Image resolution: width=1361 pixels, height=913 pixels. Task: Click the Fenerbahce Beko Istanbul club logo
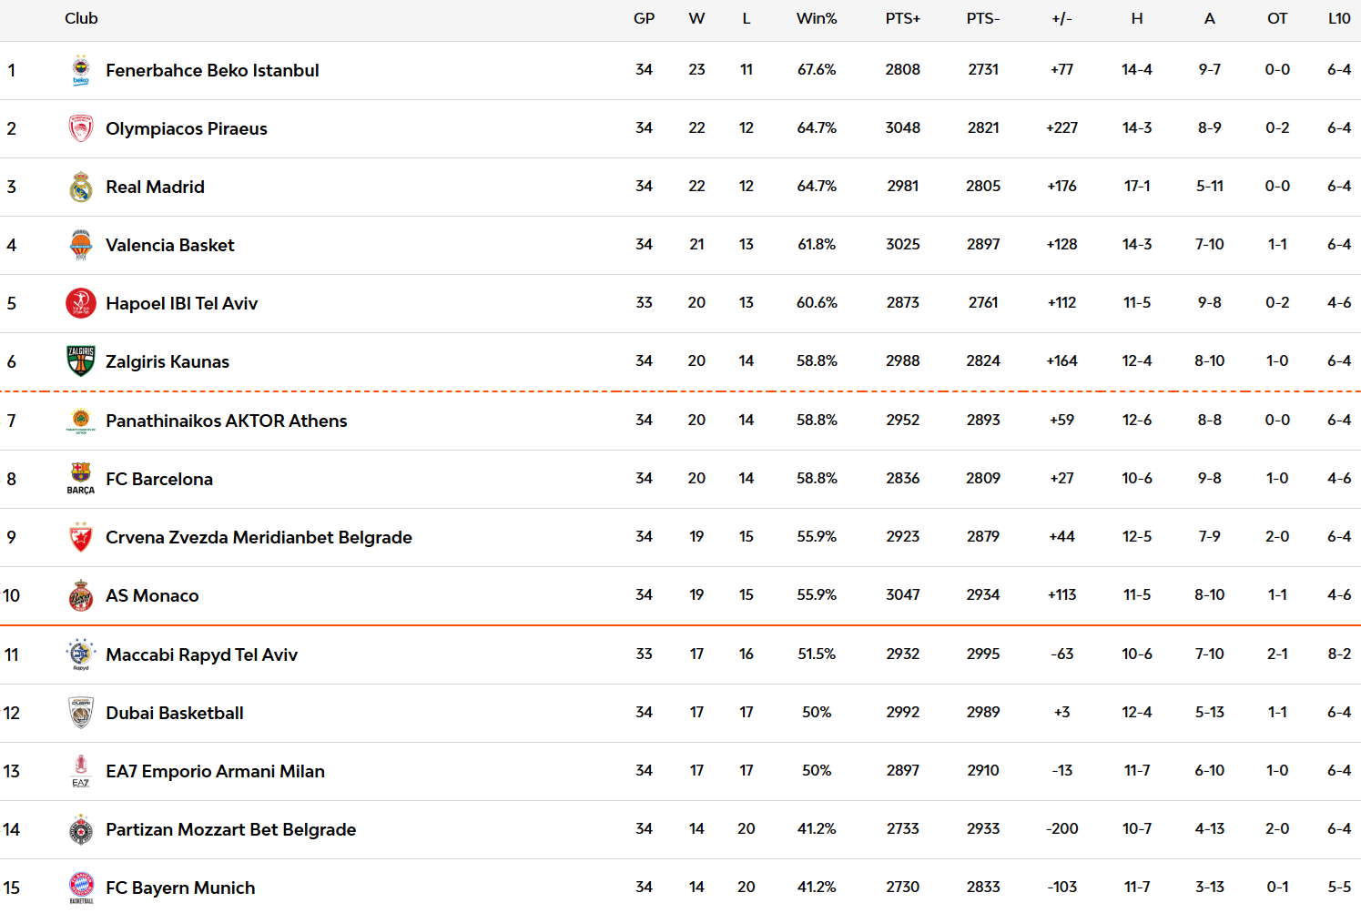(81, 70)
